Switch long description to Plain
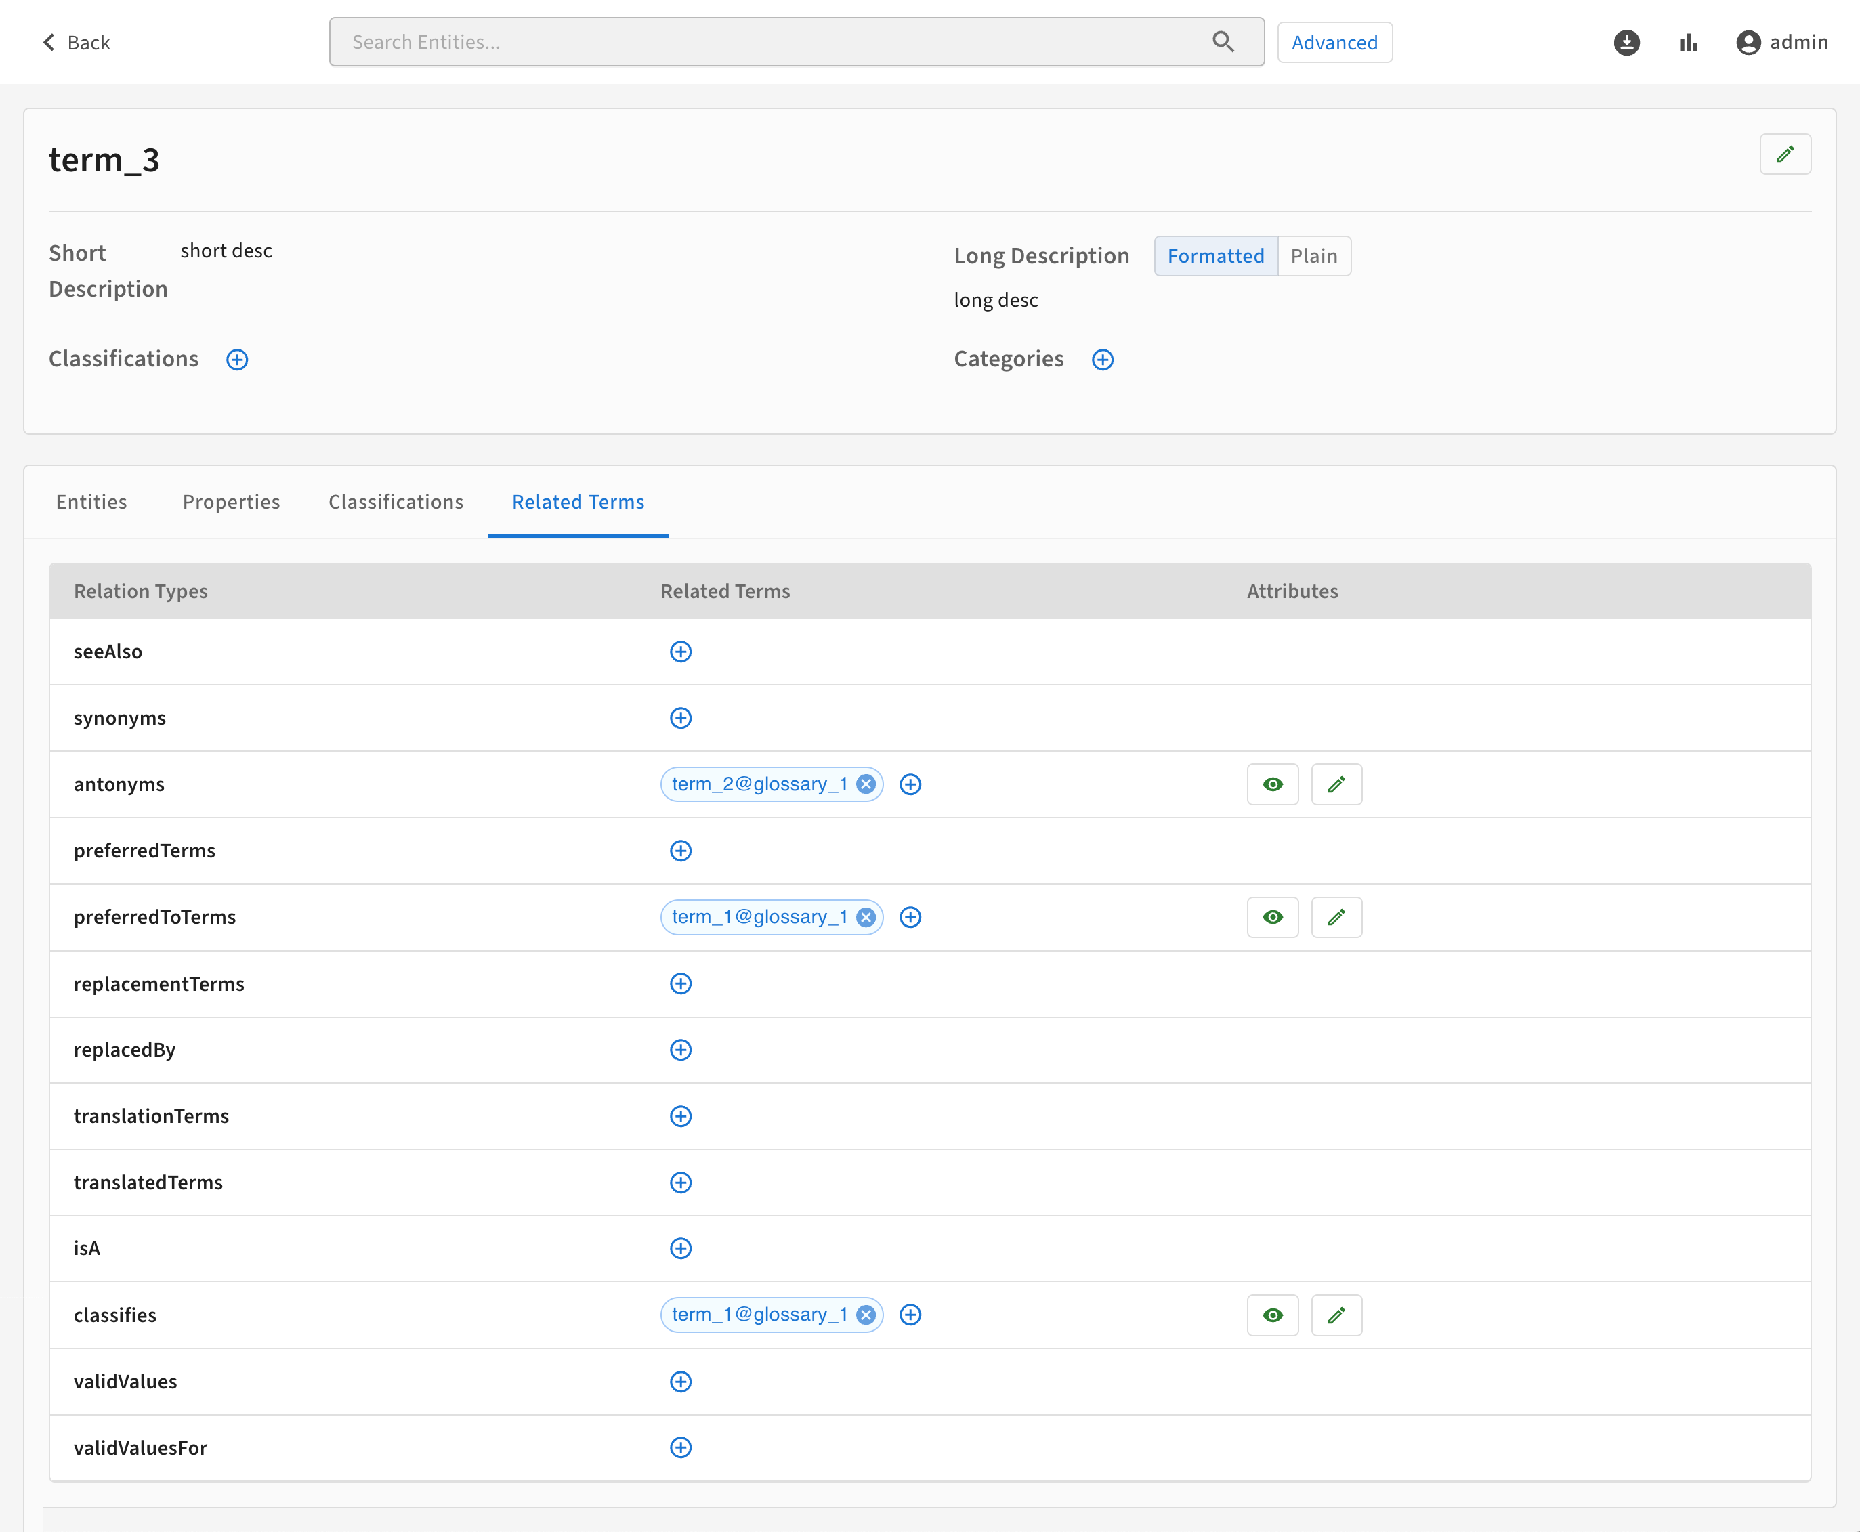1860x1532 pixels. pos(1314,256)
